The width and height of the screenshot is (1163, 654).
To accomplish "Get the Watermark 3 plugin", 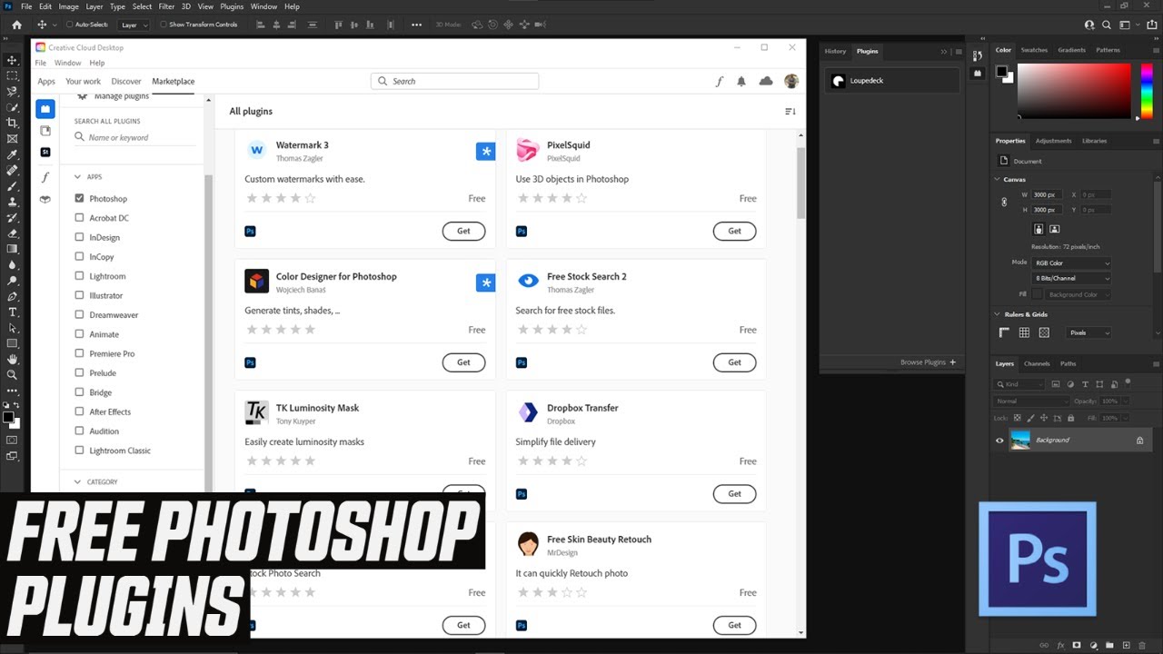I will click(463, 231).
